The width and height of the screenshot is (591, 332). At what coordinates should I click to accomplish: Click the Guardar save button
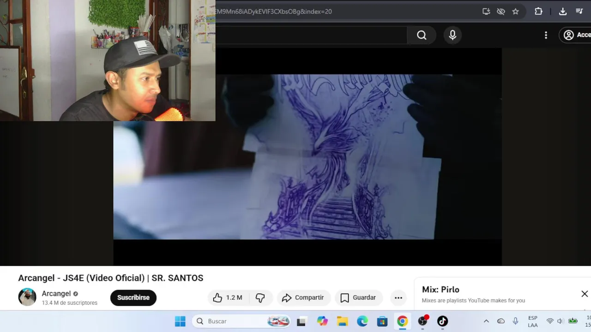click(x=358, y=298)
